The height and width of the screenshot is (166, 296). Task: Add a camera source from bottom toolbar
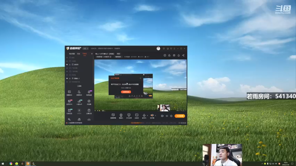(121, 116)
